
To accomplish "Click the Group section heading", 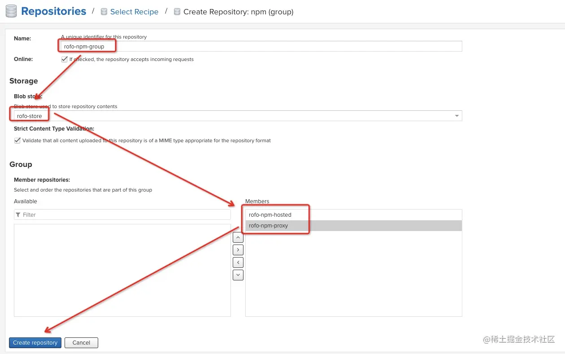I will [x=21, y=164].
